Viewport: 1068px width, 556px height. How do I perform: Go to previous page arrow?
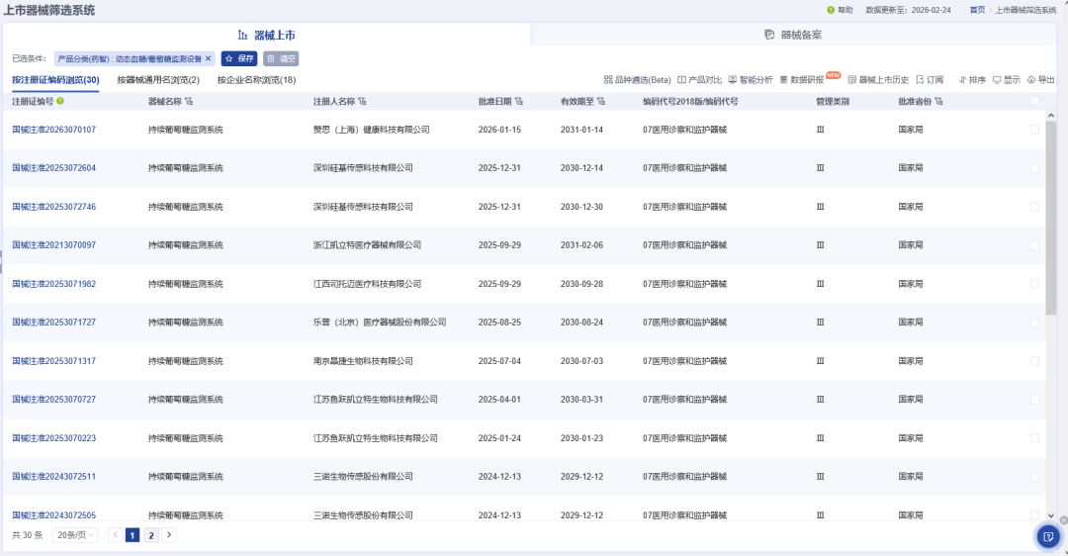[x=115, y=535]
